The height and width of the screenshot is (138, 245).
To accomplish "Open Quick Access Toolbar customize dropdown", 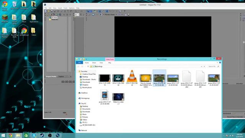I will (86, 59).
